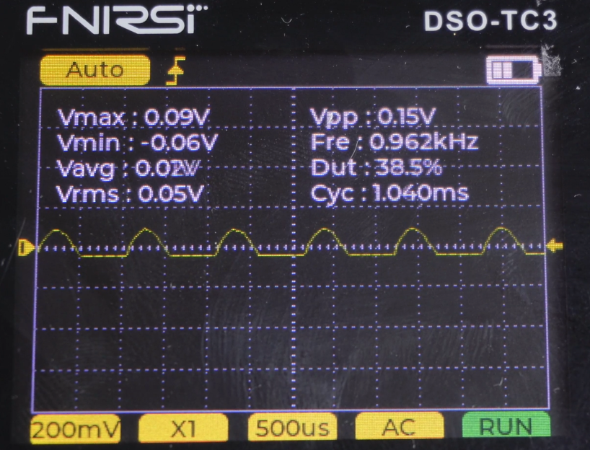Click the Vrms 0.05V readout

tap(130, 194)
